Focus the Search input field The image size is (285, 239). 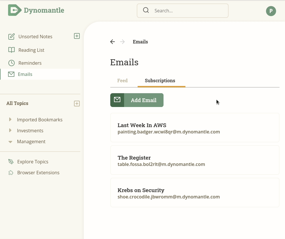(x=183, y=11)
